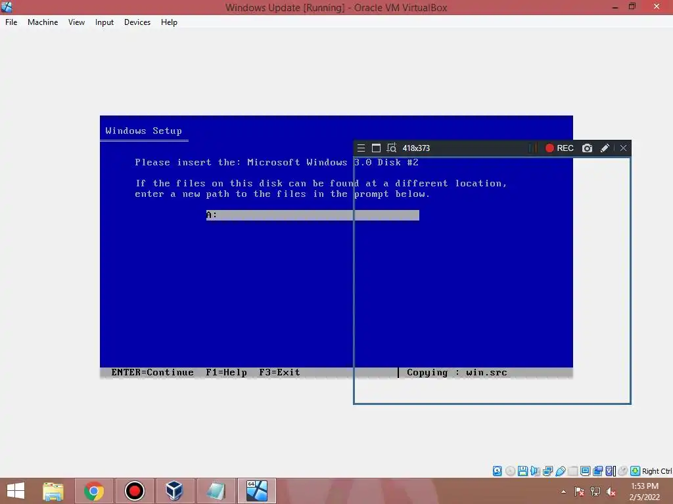Viewport: 673px width, 504px height.
Task: Minimize the VirtualBox window
Action: click(x=615, y=7)
